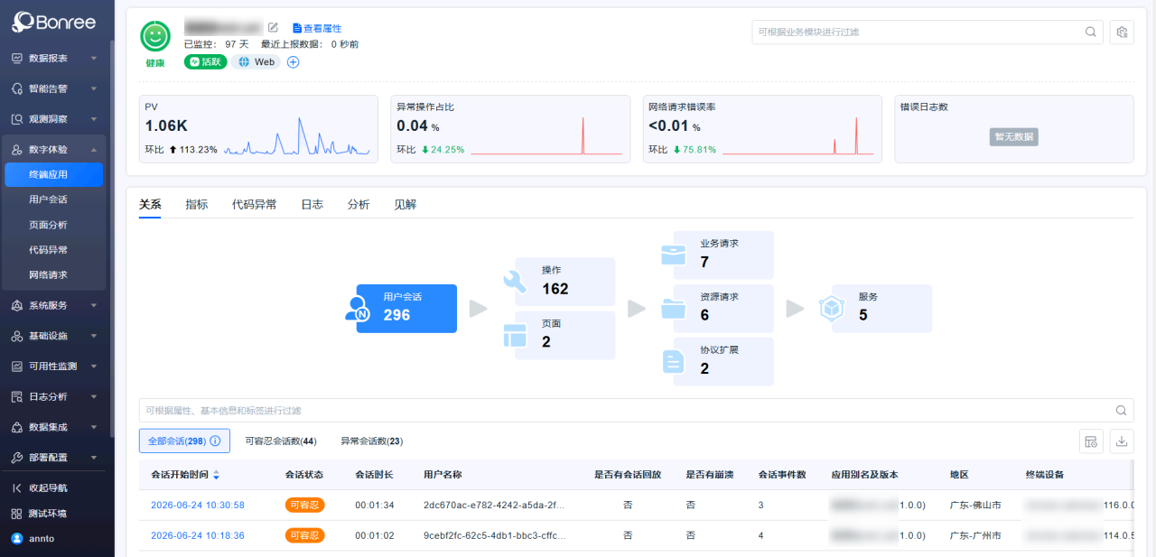Expand the 日志分析 menu arrow
Viewport: 1156px width, 557px height.
pyautogui.click(x=94, y=396)
